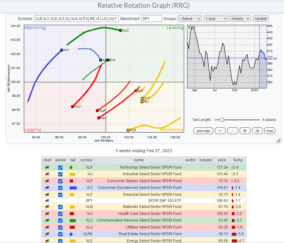Open the candlestick chart icon for XLC
The width and height of the screenshot is (284, 243).
[47, 220]
